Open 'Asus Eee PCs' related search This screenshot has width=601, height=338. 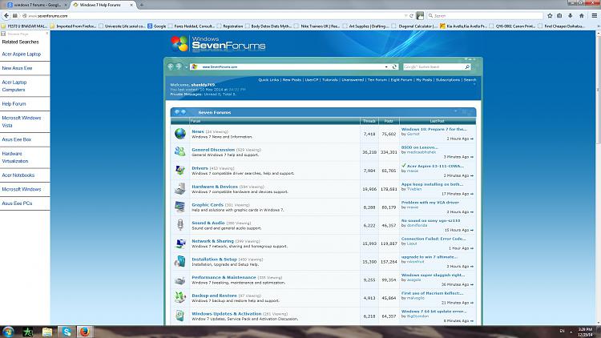[x=17, y=203]
